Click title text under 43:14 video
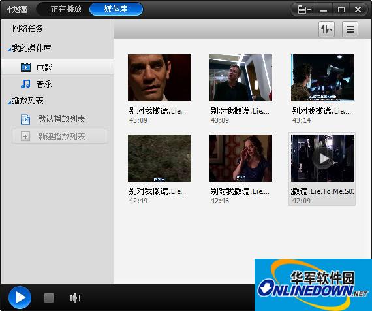Screen dimensions: 372x311 322,111
